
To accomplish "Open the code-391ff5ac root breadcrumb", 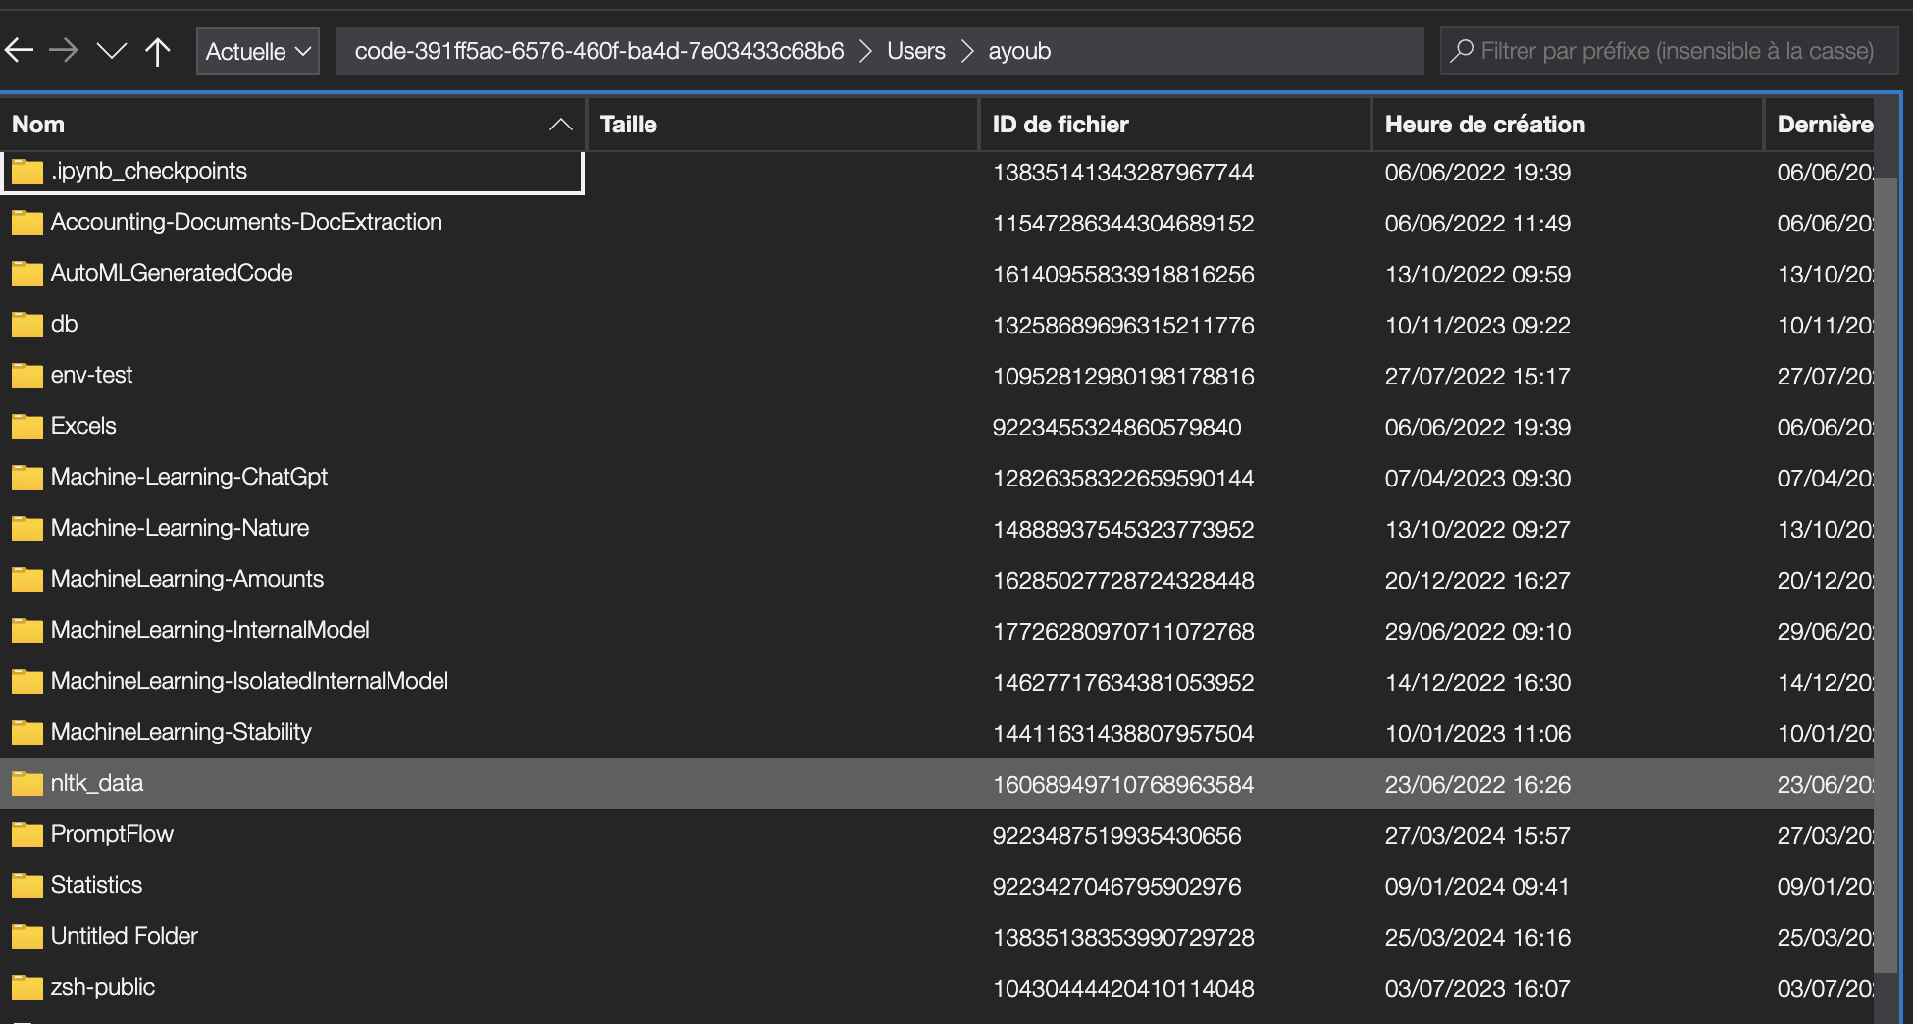I will (x=599, y=51).
